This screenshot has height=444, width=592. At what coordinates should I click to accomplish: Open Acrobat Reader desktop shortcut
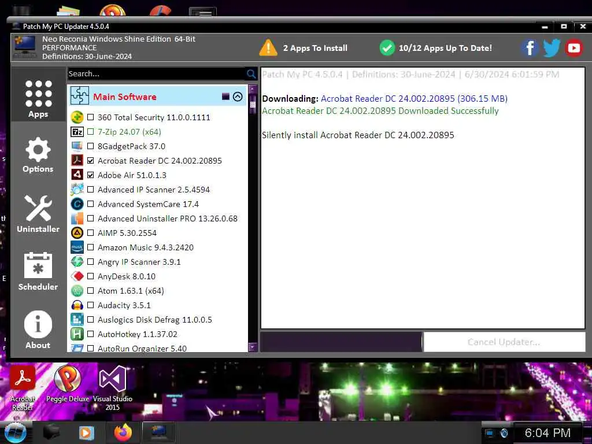(x=23, y=388)
